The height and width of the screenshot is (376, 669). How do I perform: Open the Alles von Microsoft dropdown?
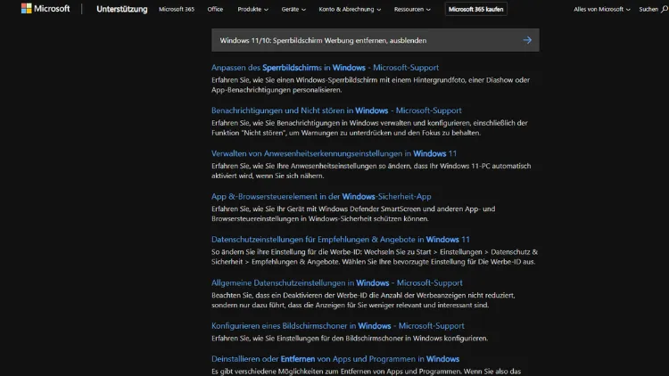pos(601,9)
